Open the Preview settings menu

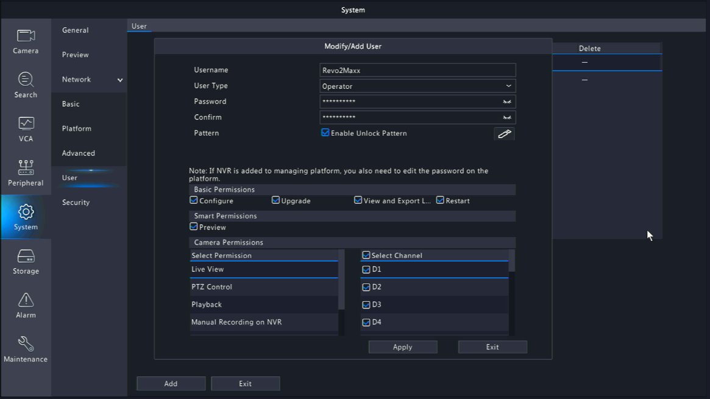click(x=75, y=55)
